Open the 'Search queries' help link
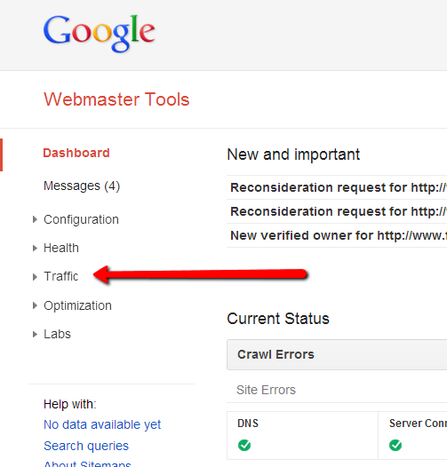The width and height of the screenshot is (447, 467). coord(86,446)
